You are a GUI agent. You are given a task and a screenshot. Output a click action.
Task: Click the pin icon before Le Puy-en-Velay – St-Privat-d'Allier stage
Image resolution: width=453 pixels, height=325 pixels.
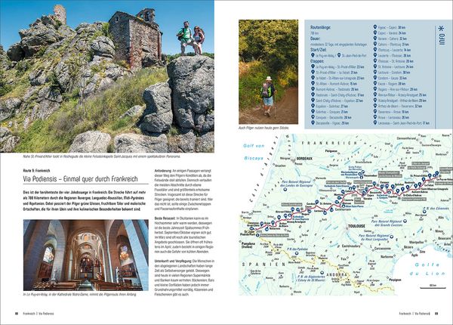point(313,67)
